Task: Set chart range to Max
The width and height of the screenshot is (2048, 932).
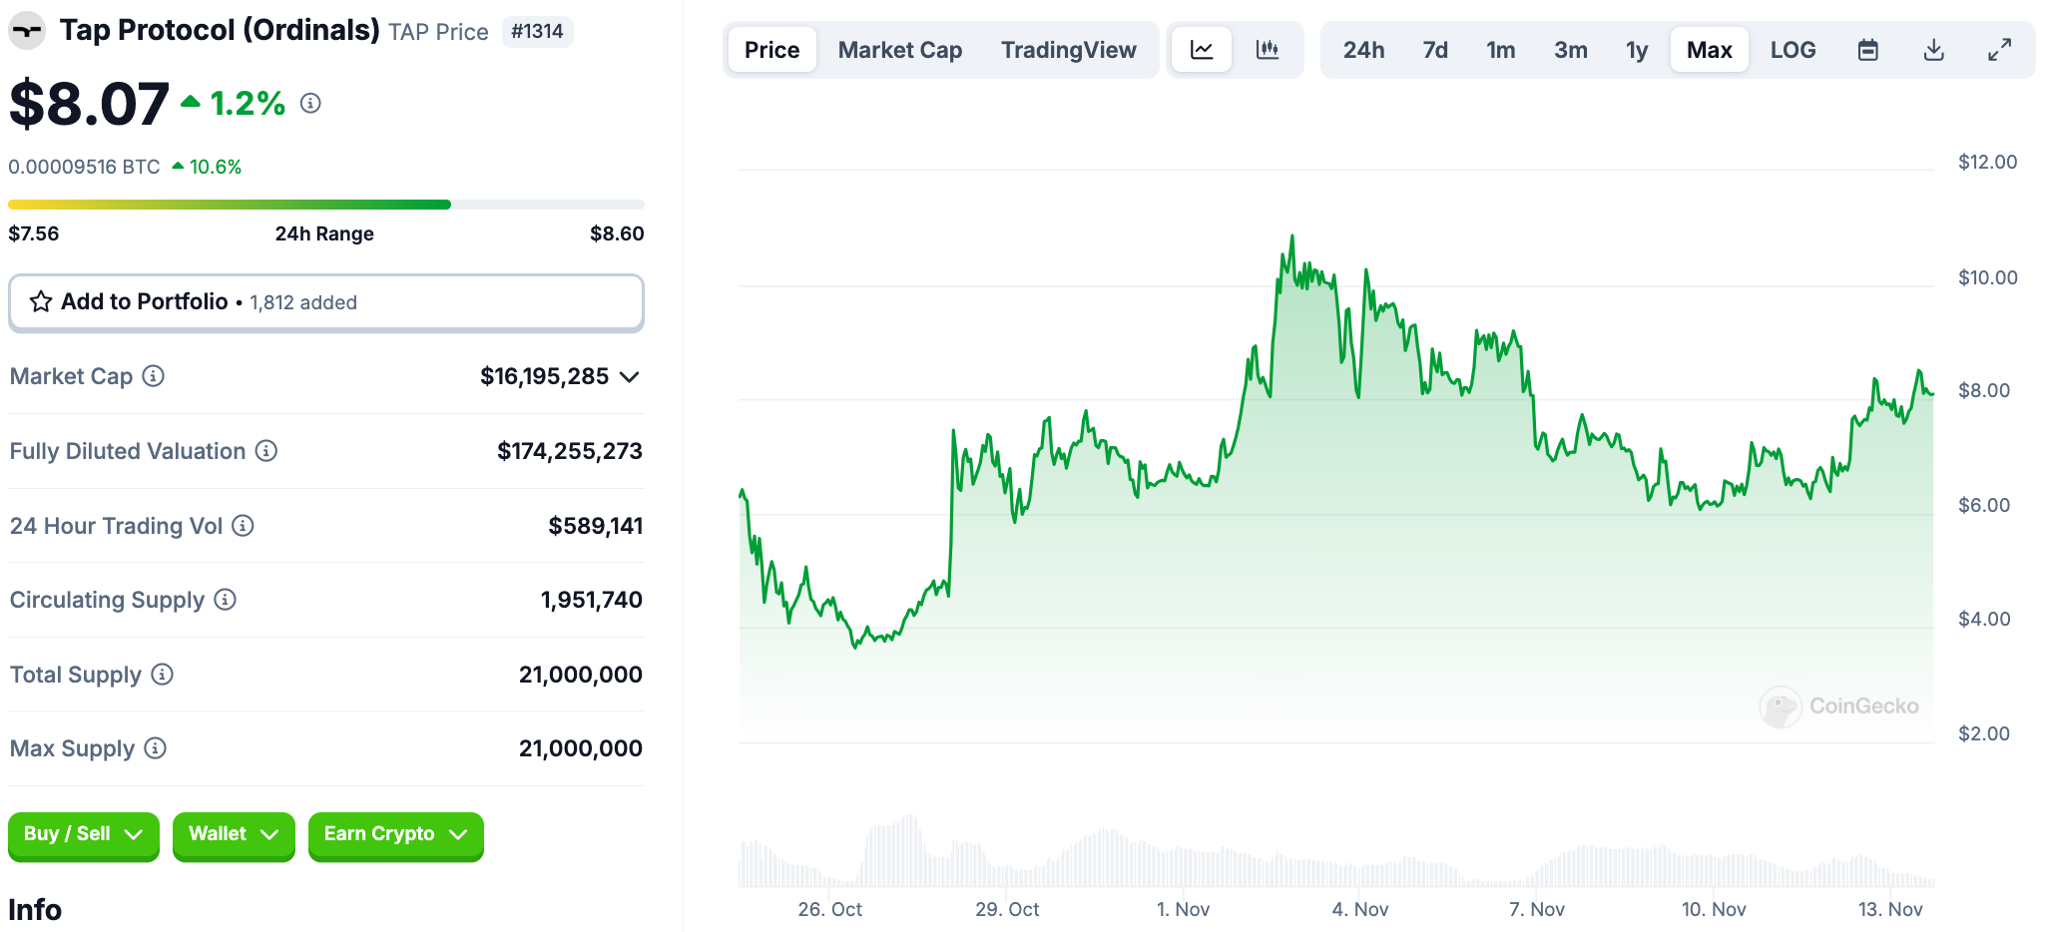Action: click(1710, 50)
